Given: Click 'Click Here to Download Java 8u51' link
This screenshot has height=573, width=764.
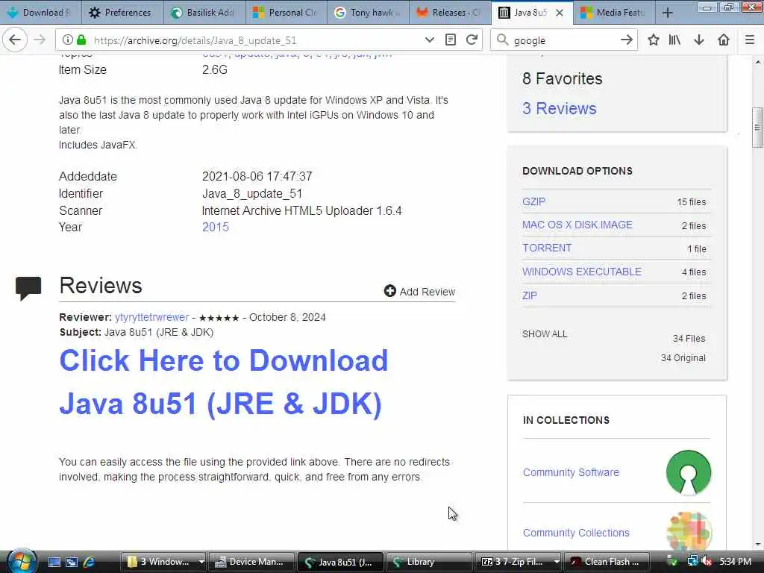Looking at the screenshot, I should (224, 382).
